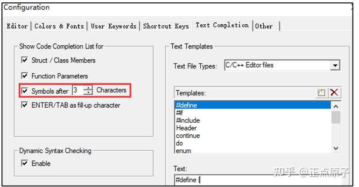Disable Dynamic Syntax Checking Enable checkbox
Image resolution: width=359 pixels, height=187 pixels.
coord(25,164)
